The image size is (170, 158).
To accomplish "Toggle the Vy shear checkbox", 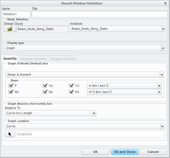I will pos(45,86).
